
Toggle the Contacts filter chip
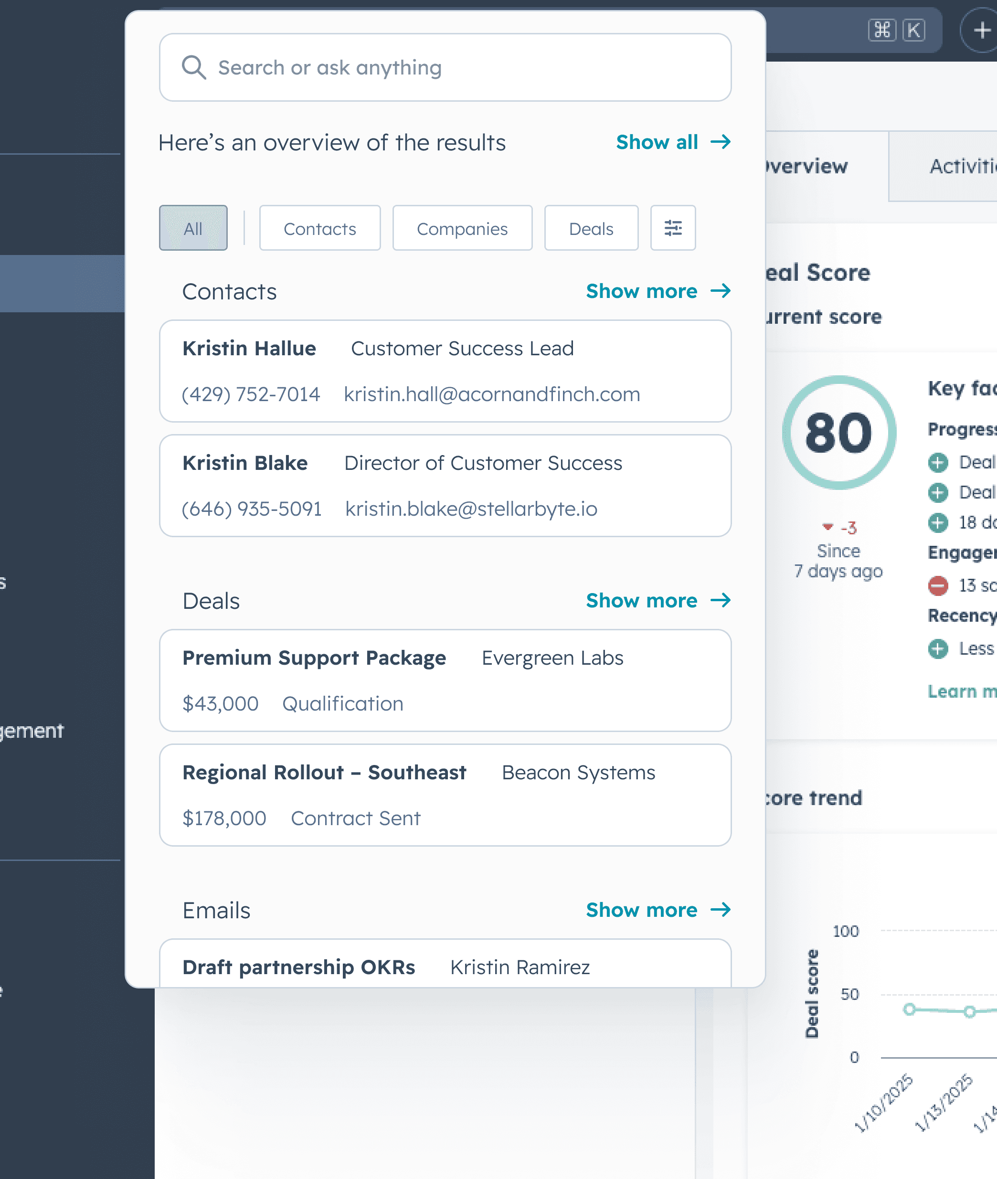[319, 228]
